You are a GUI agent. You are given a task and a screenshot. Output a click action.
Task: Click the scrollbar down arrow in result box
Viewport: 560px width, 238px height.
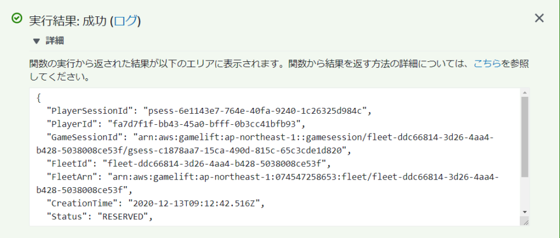tap(524, 212)
